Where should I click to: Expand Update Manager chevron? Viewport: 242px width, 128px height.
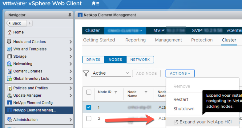71,95
